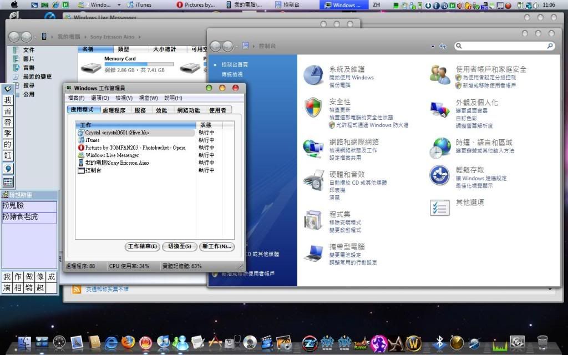Switch to the 使用者 tab
The image size is (568, 355).
pyautogui.click(x=217, y=110)
